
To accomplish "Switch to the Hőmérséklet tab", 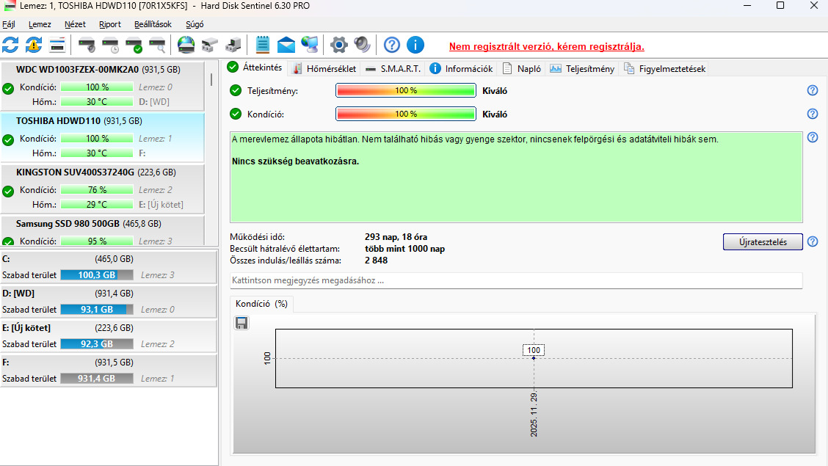I will [x=324, y=68].
